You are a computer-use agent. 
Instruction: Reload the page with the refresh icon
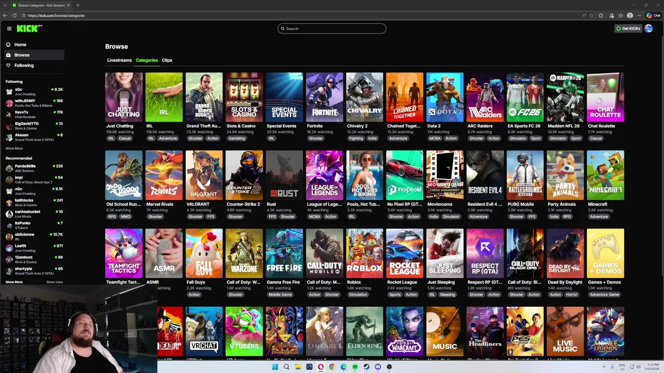coord(13,16)
